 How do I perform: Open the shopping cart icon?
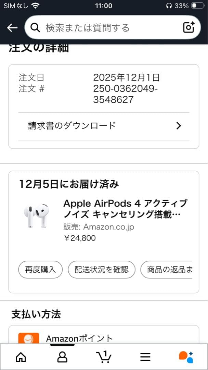[104, 357]
